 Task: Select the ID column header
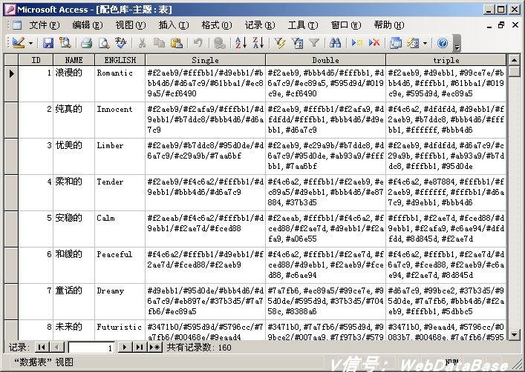36,60
